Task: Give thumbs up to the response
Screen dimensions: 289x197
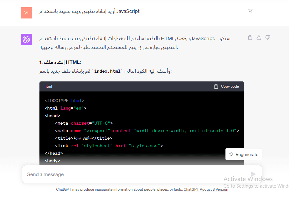Action: [259, 38]
